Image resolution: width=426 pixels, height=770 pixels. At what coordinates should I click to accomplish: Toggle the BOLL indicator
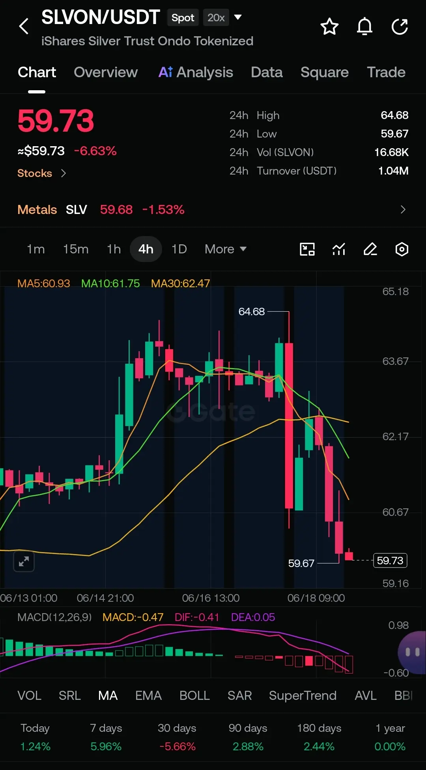pos(194,696)
